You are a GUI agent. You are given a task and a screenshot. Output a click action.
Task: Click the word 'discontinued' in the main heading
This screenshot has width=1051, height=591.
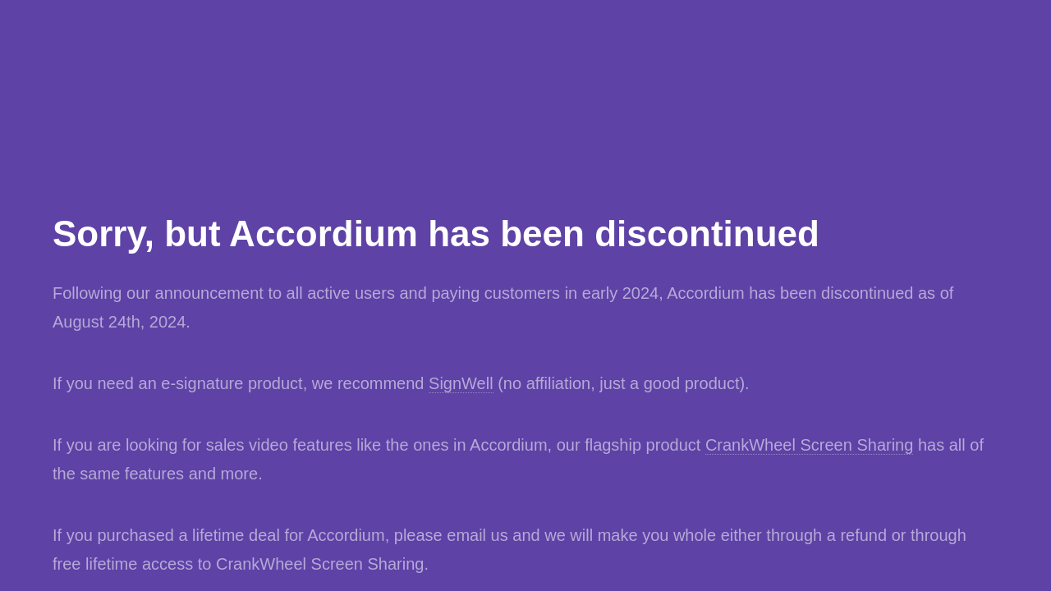706,234
